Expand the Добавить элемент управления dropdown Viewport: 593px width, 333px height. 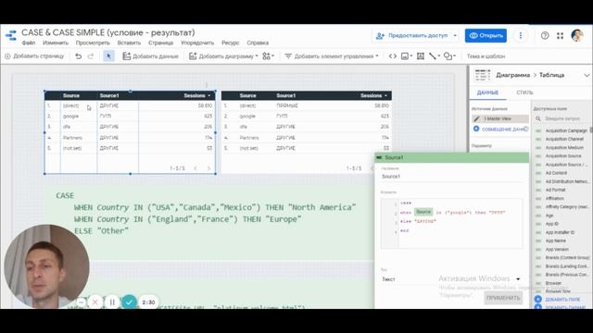coord(377,56)
